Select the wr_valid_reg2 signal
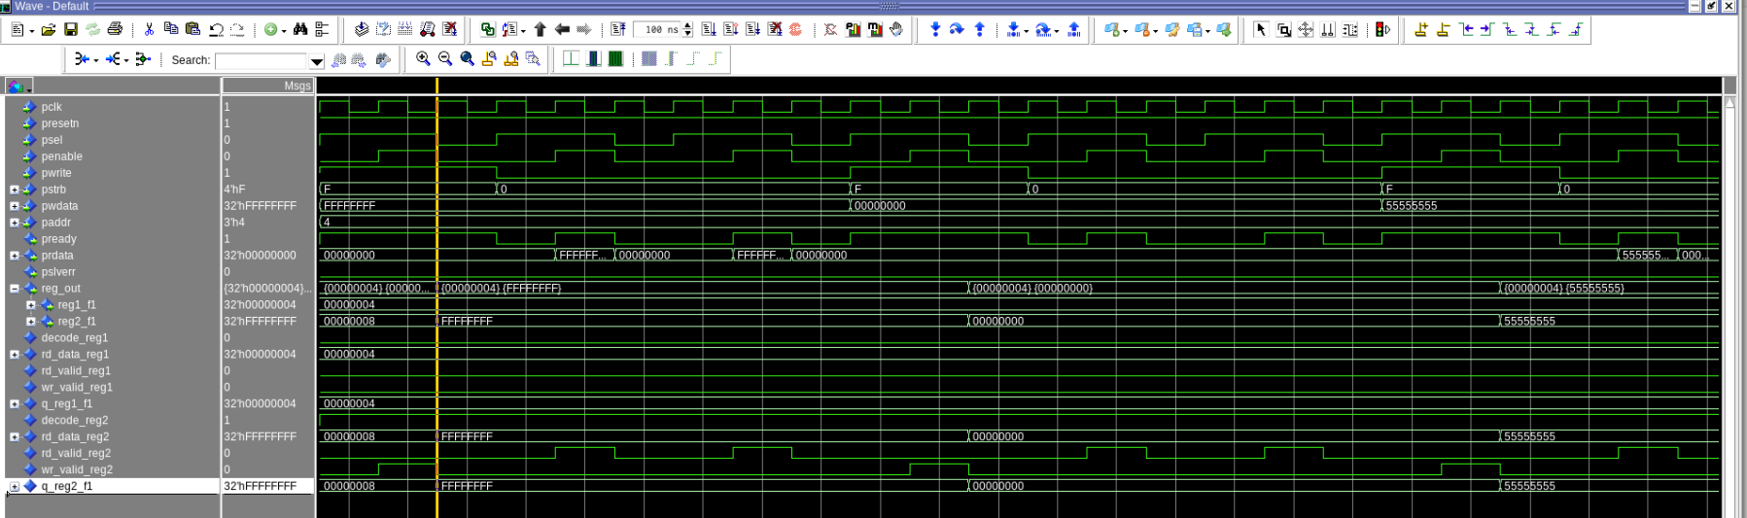 pyautogui.click(x=77, y=469)
